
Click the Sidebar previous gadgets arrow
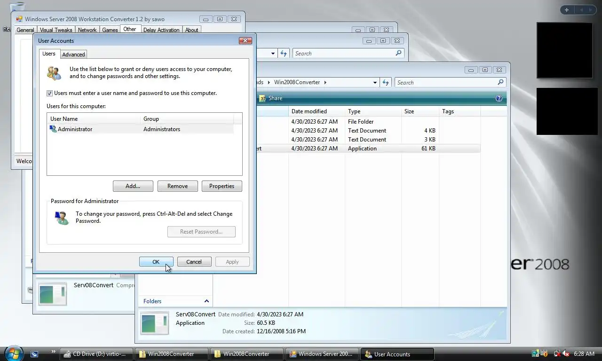point(581,10)
